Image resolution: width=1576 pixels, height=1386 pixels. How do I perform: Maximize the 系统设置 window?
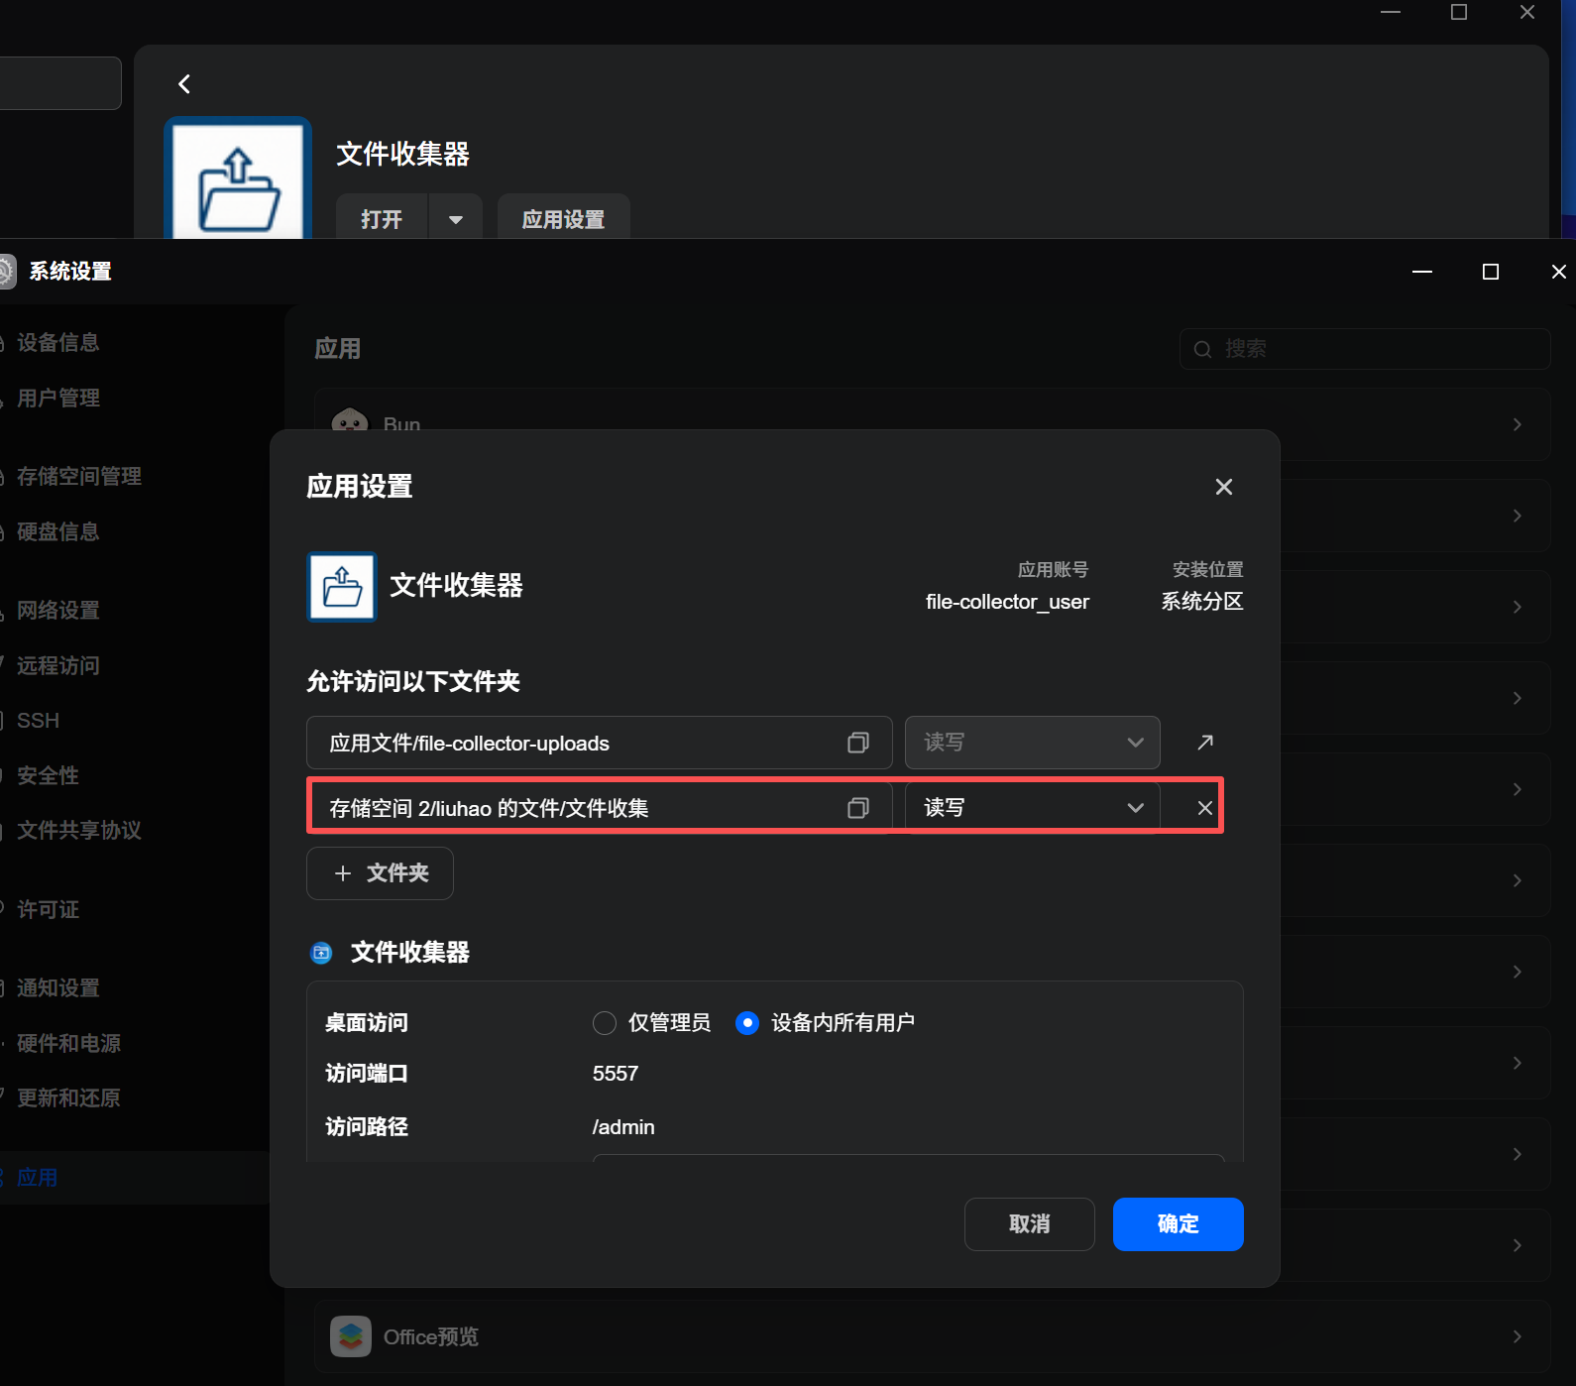(x=1490, y=272)
